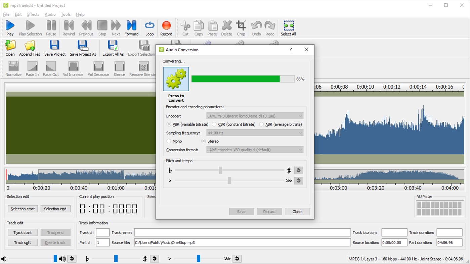Select the Export All As icon
The width and height of the screenshot is (470, 264).
[113, 48]
